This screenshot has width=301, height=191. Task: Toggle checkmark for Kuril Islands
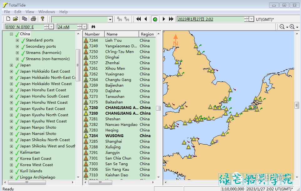coord(17,171)
